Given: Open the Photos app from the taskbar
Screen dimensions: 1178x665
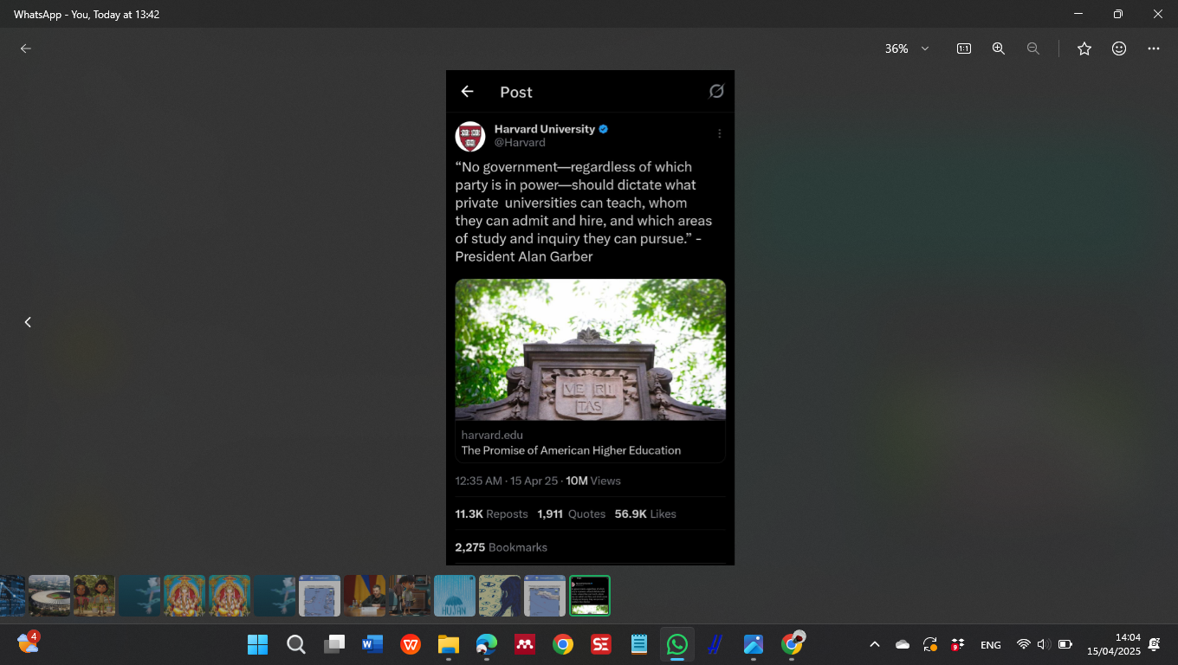Looking at the screenshot, I should (x=754, y=644).
